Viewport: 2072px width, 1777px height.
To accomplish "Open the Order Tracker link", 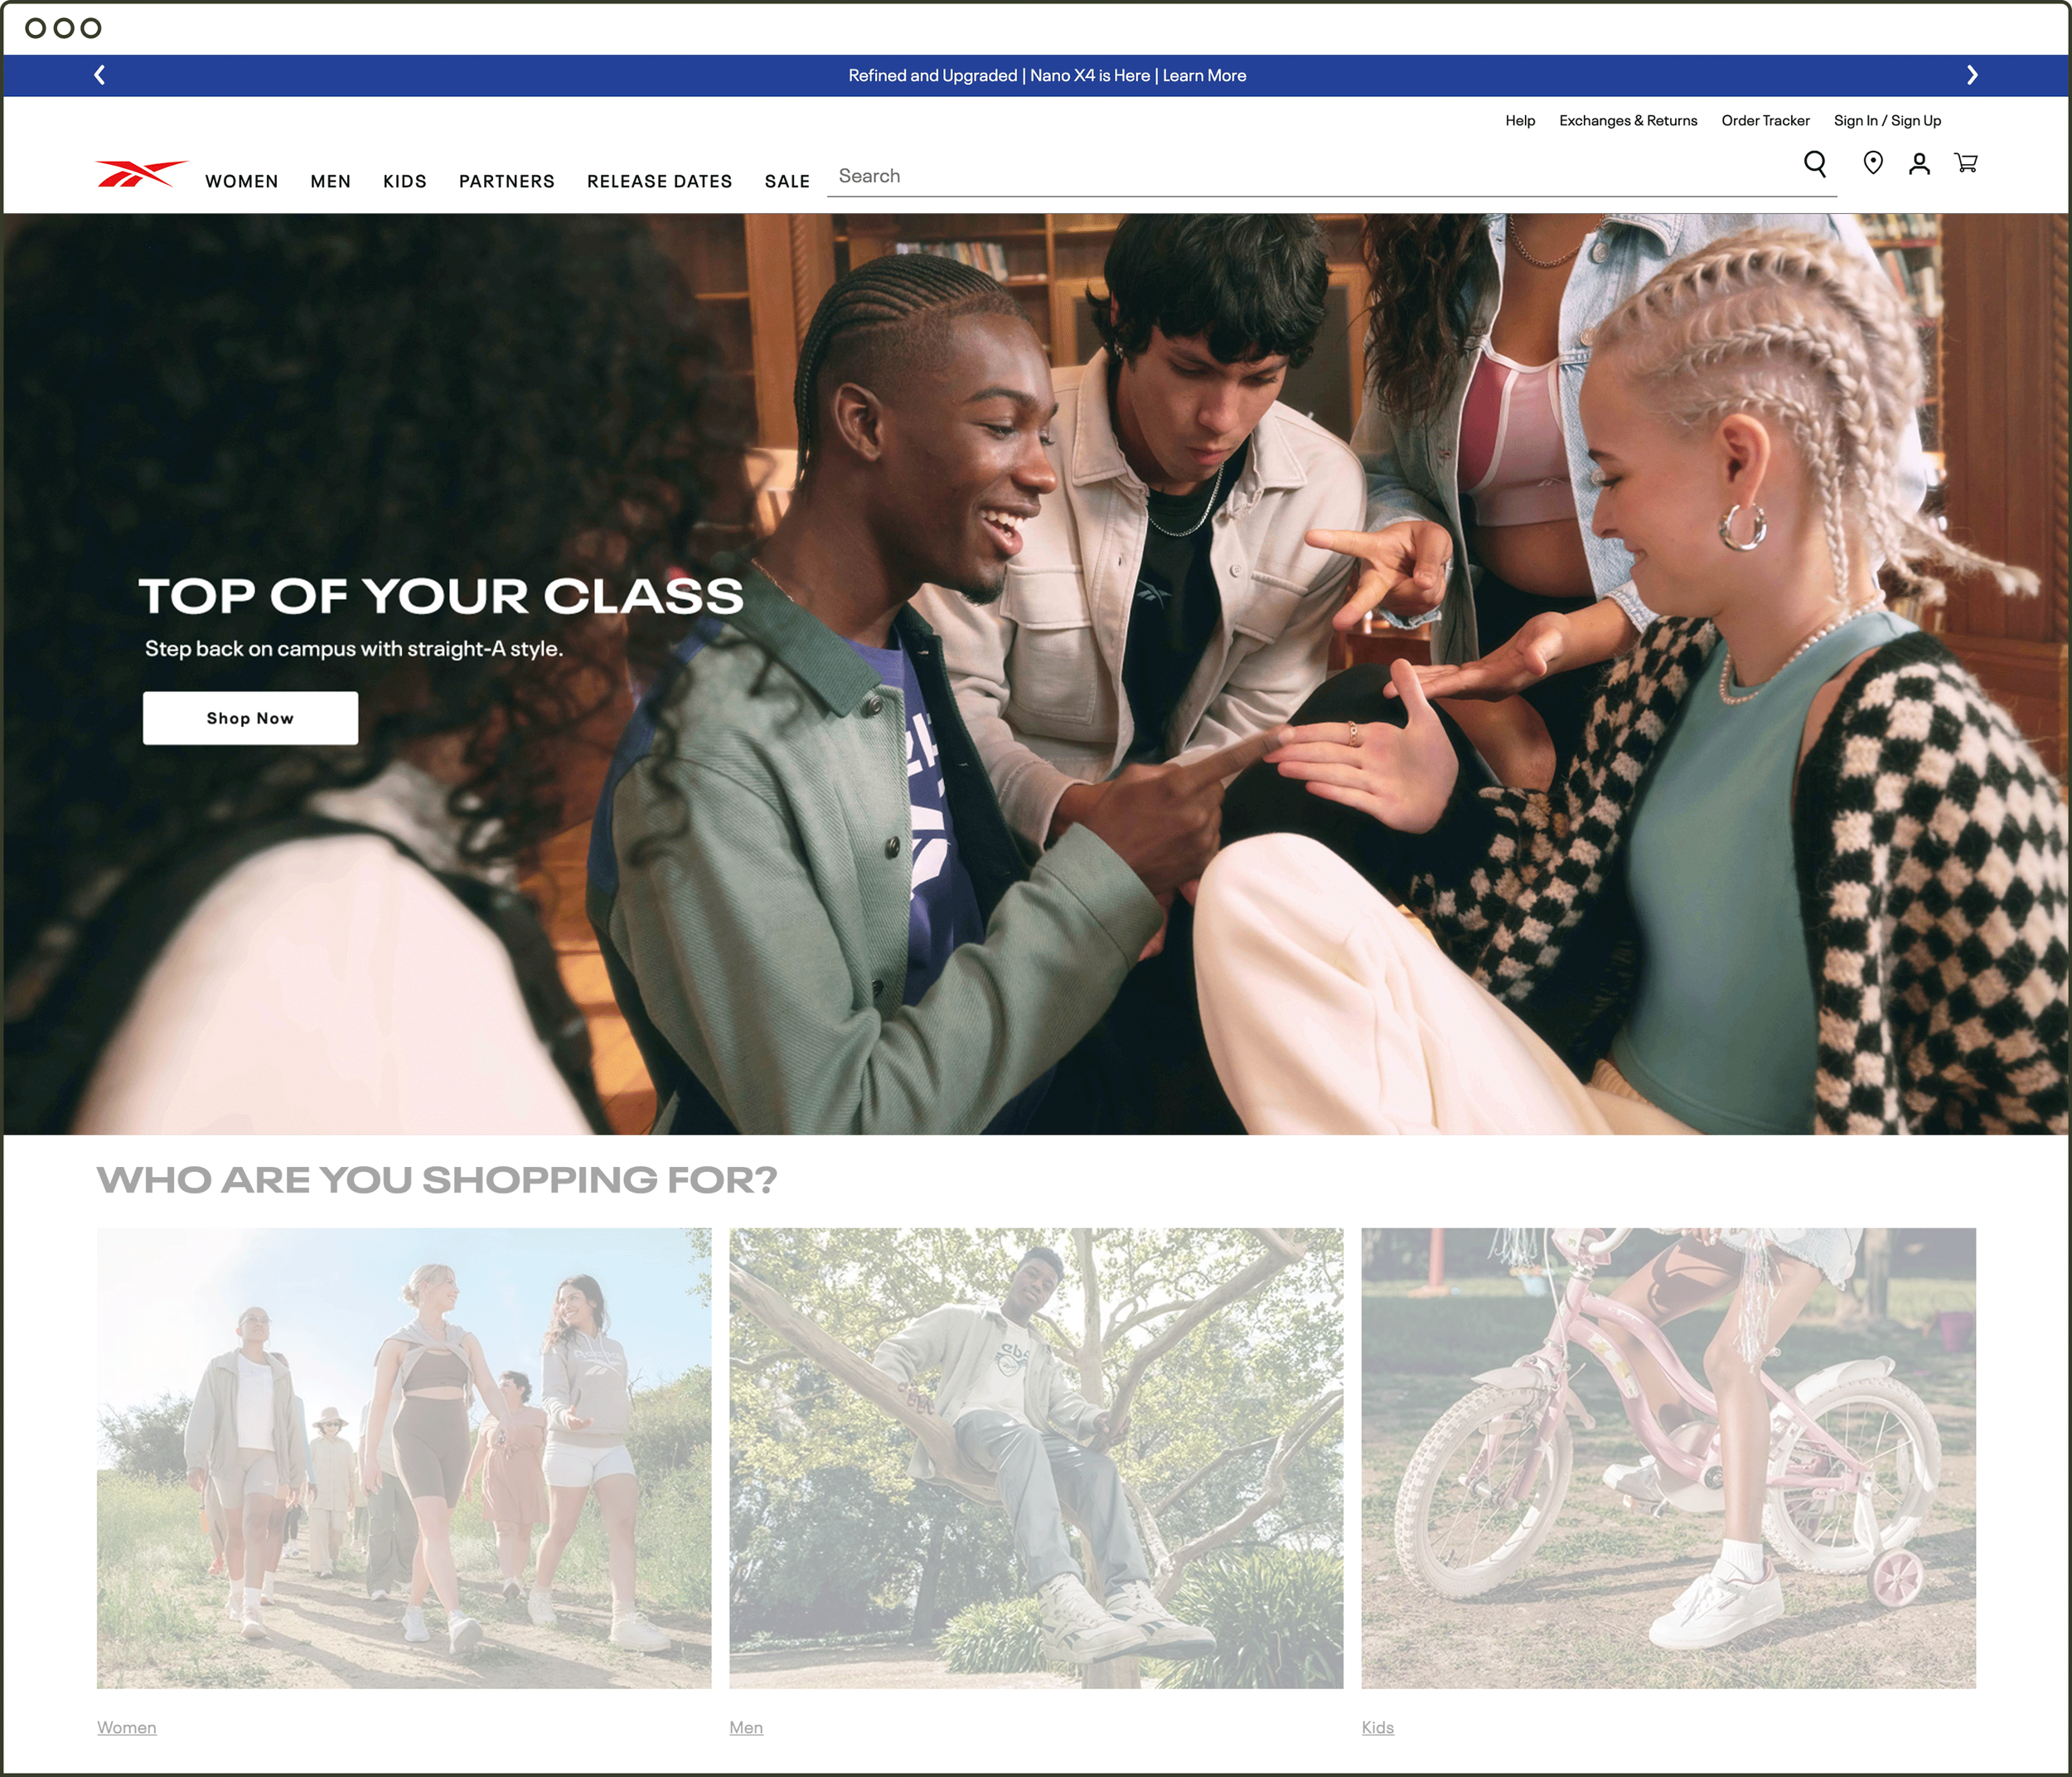I will tap(1765, 120).
